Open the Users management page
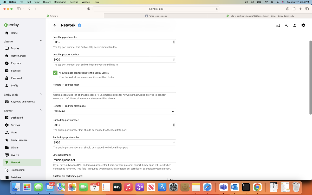 pyautogui.click(x=14, y=132)
